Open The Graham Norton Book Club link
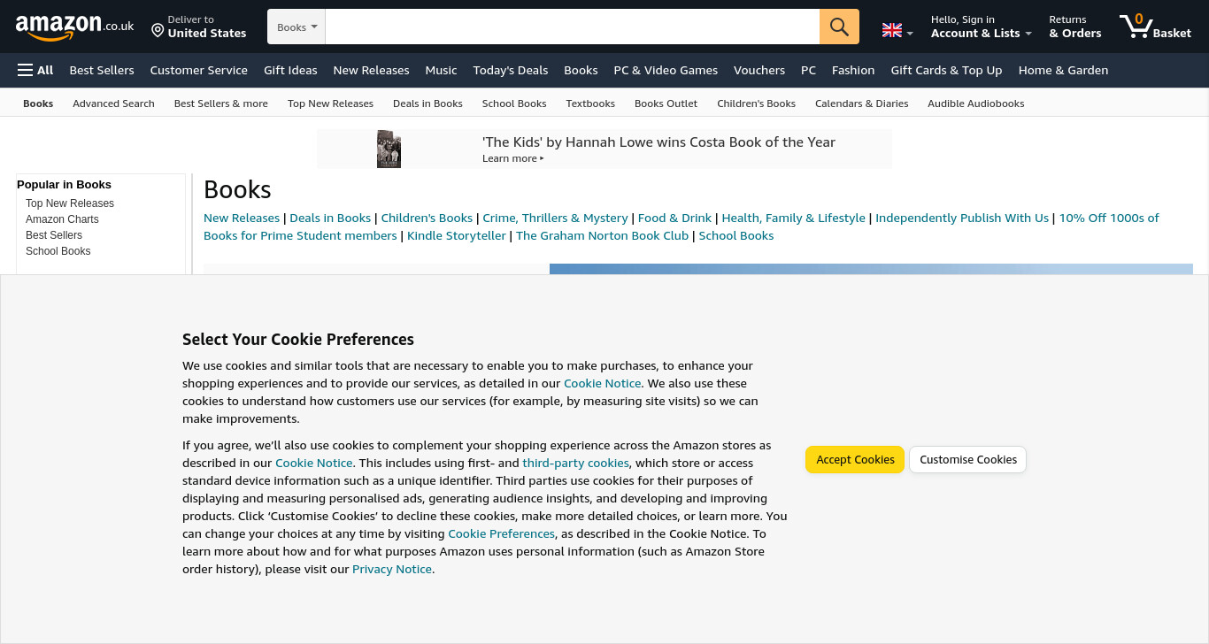 click(602, 235)
